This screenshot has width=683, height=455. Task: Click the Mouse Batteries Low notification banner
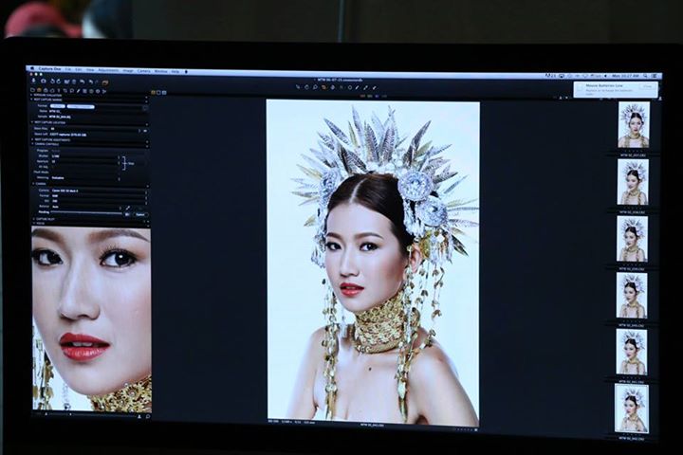coord(615,89)
